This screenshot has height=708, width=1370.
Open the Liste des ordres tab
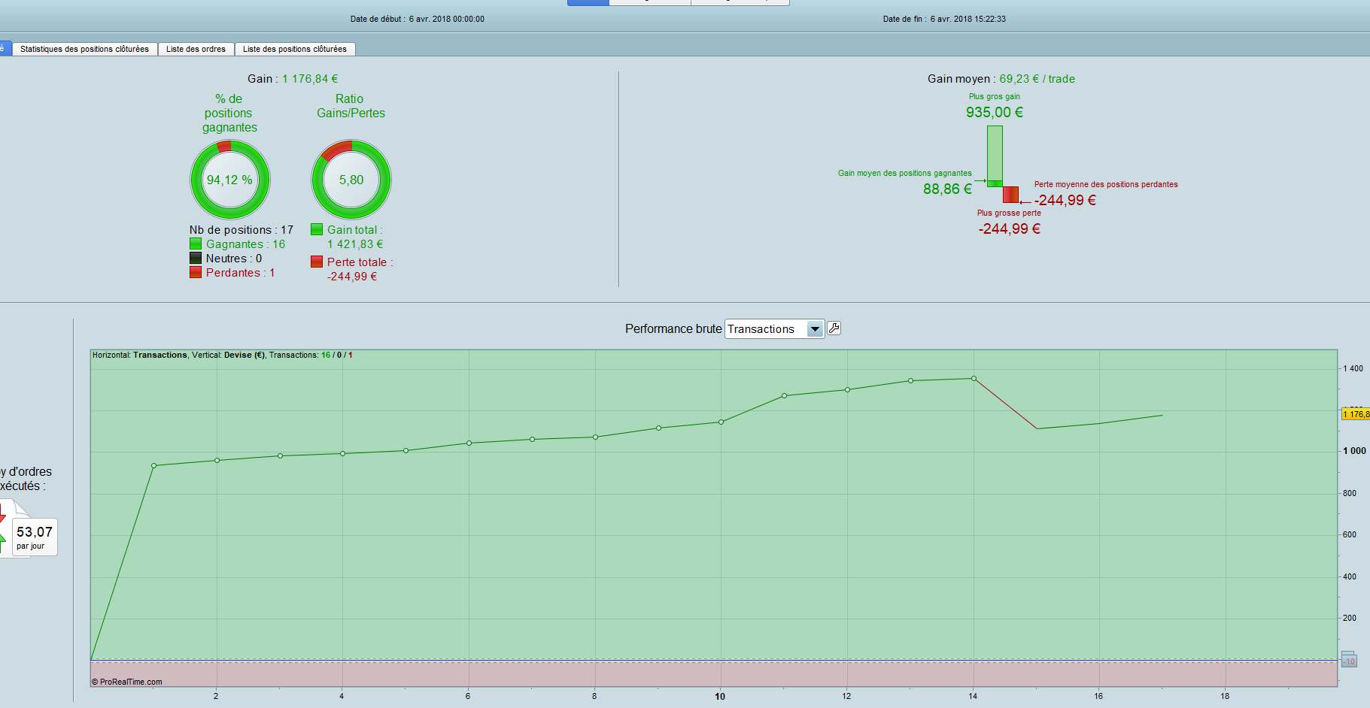[196, 49]
